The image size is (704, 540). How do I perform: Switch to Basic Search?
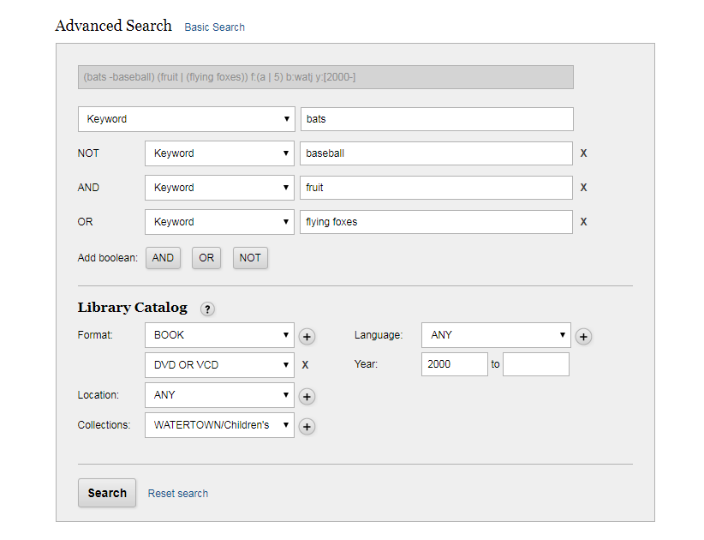tap(215, 27)
